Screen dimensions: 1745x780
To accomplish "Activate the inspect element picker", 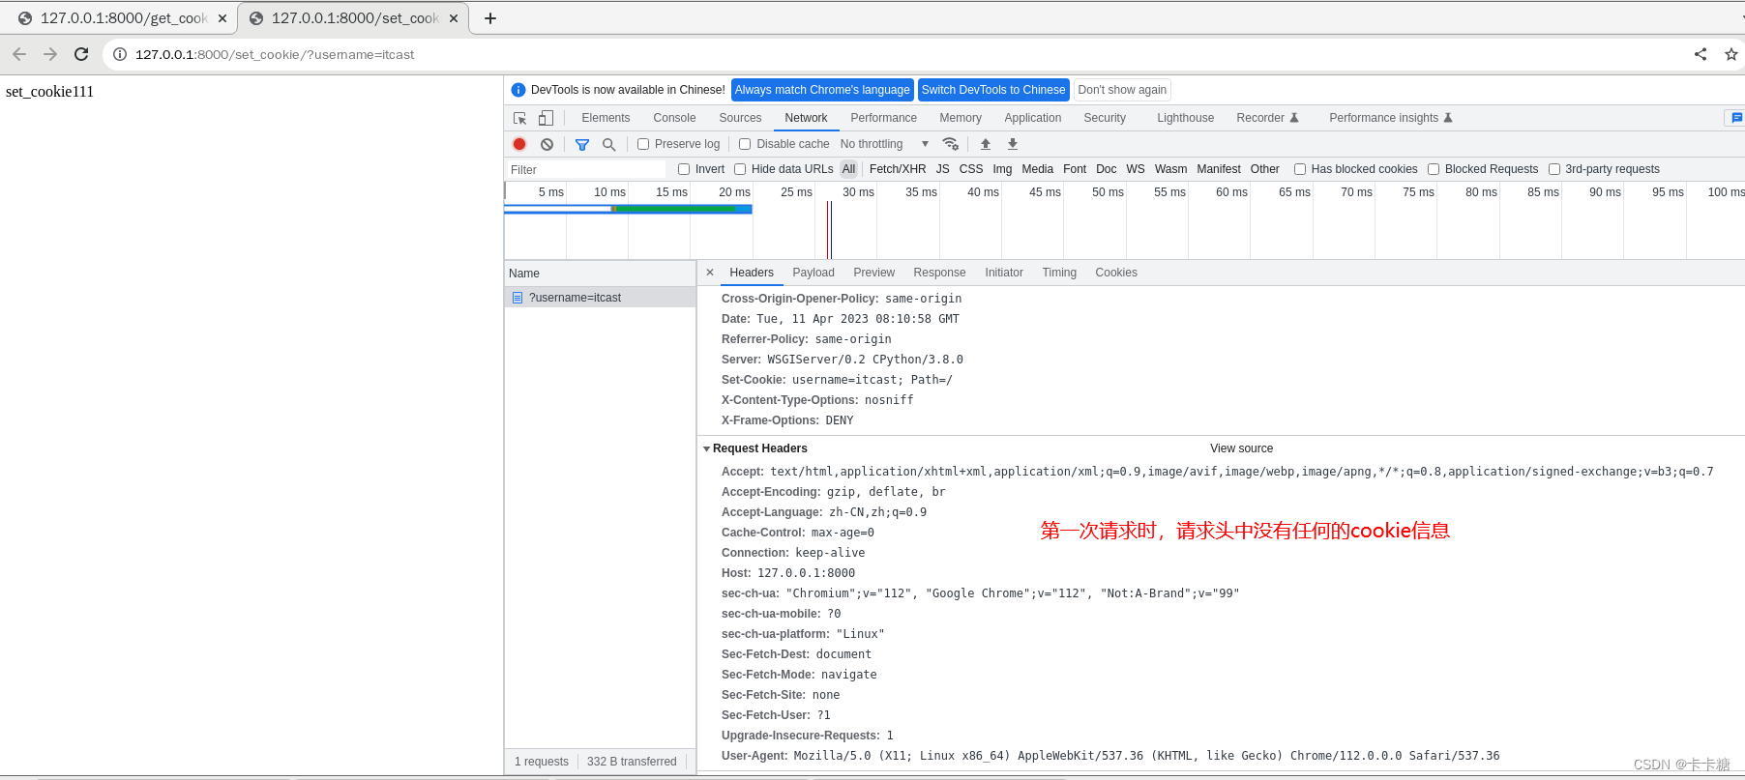I will pos(519,118).
